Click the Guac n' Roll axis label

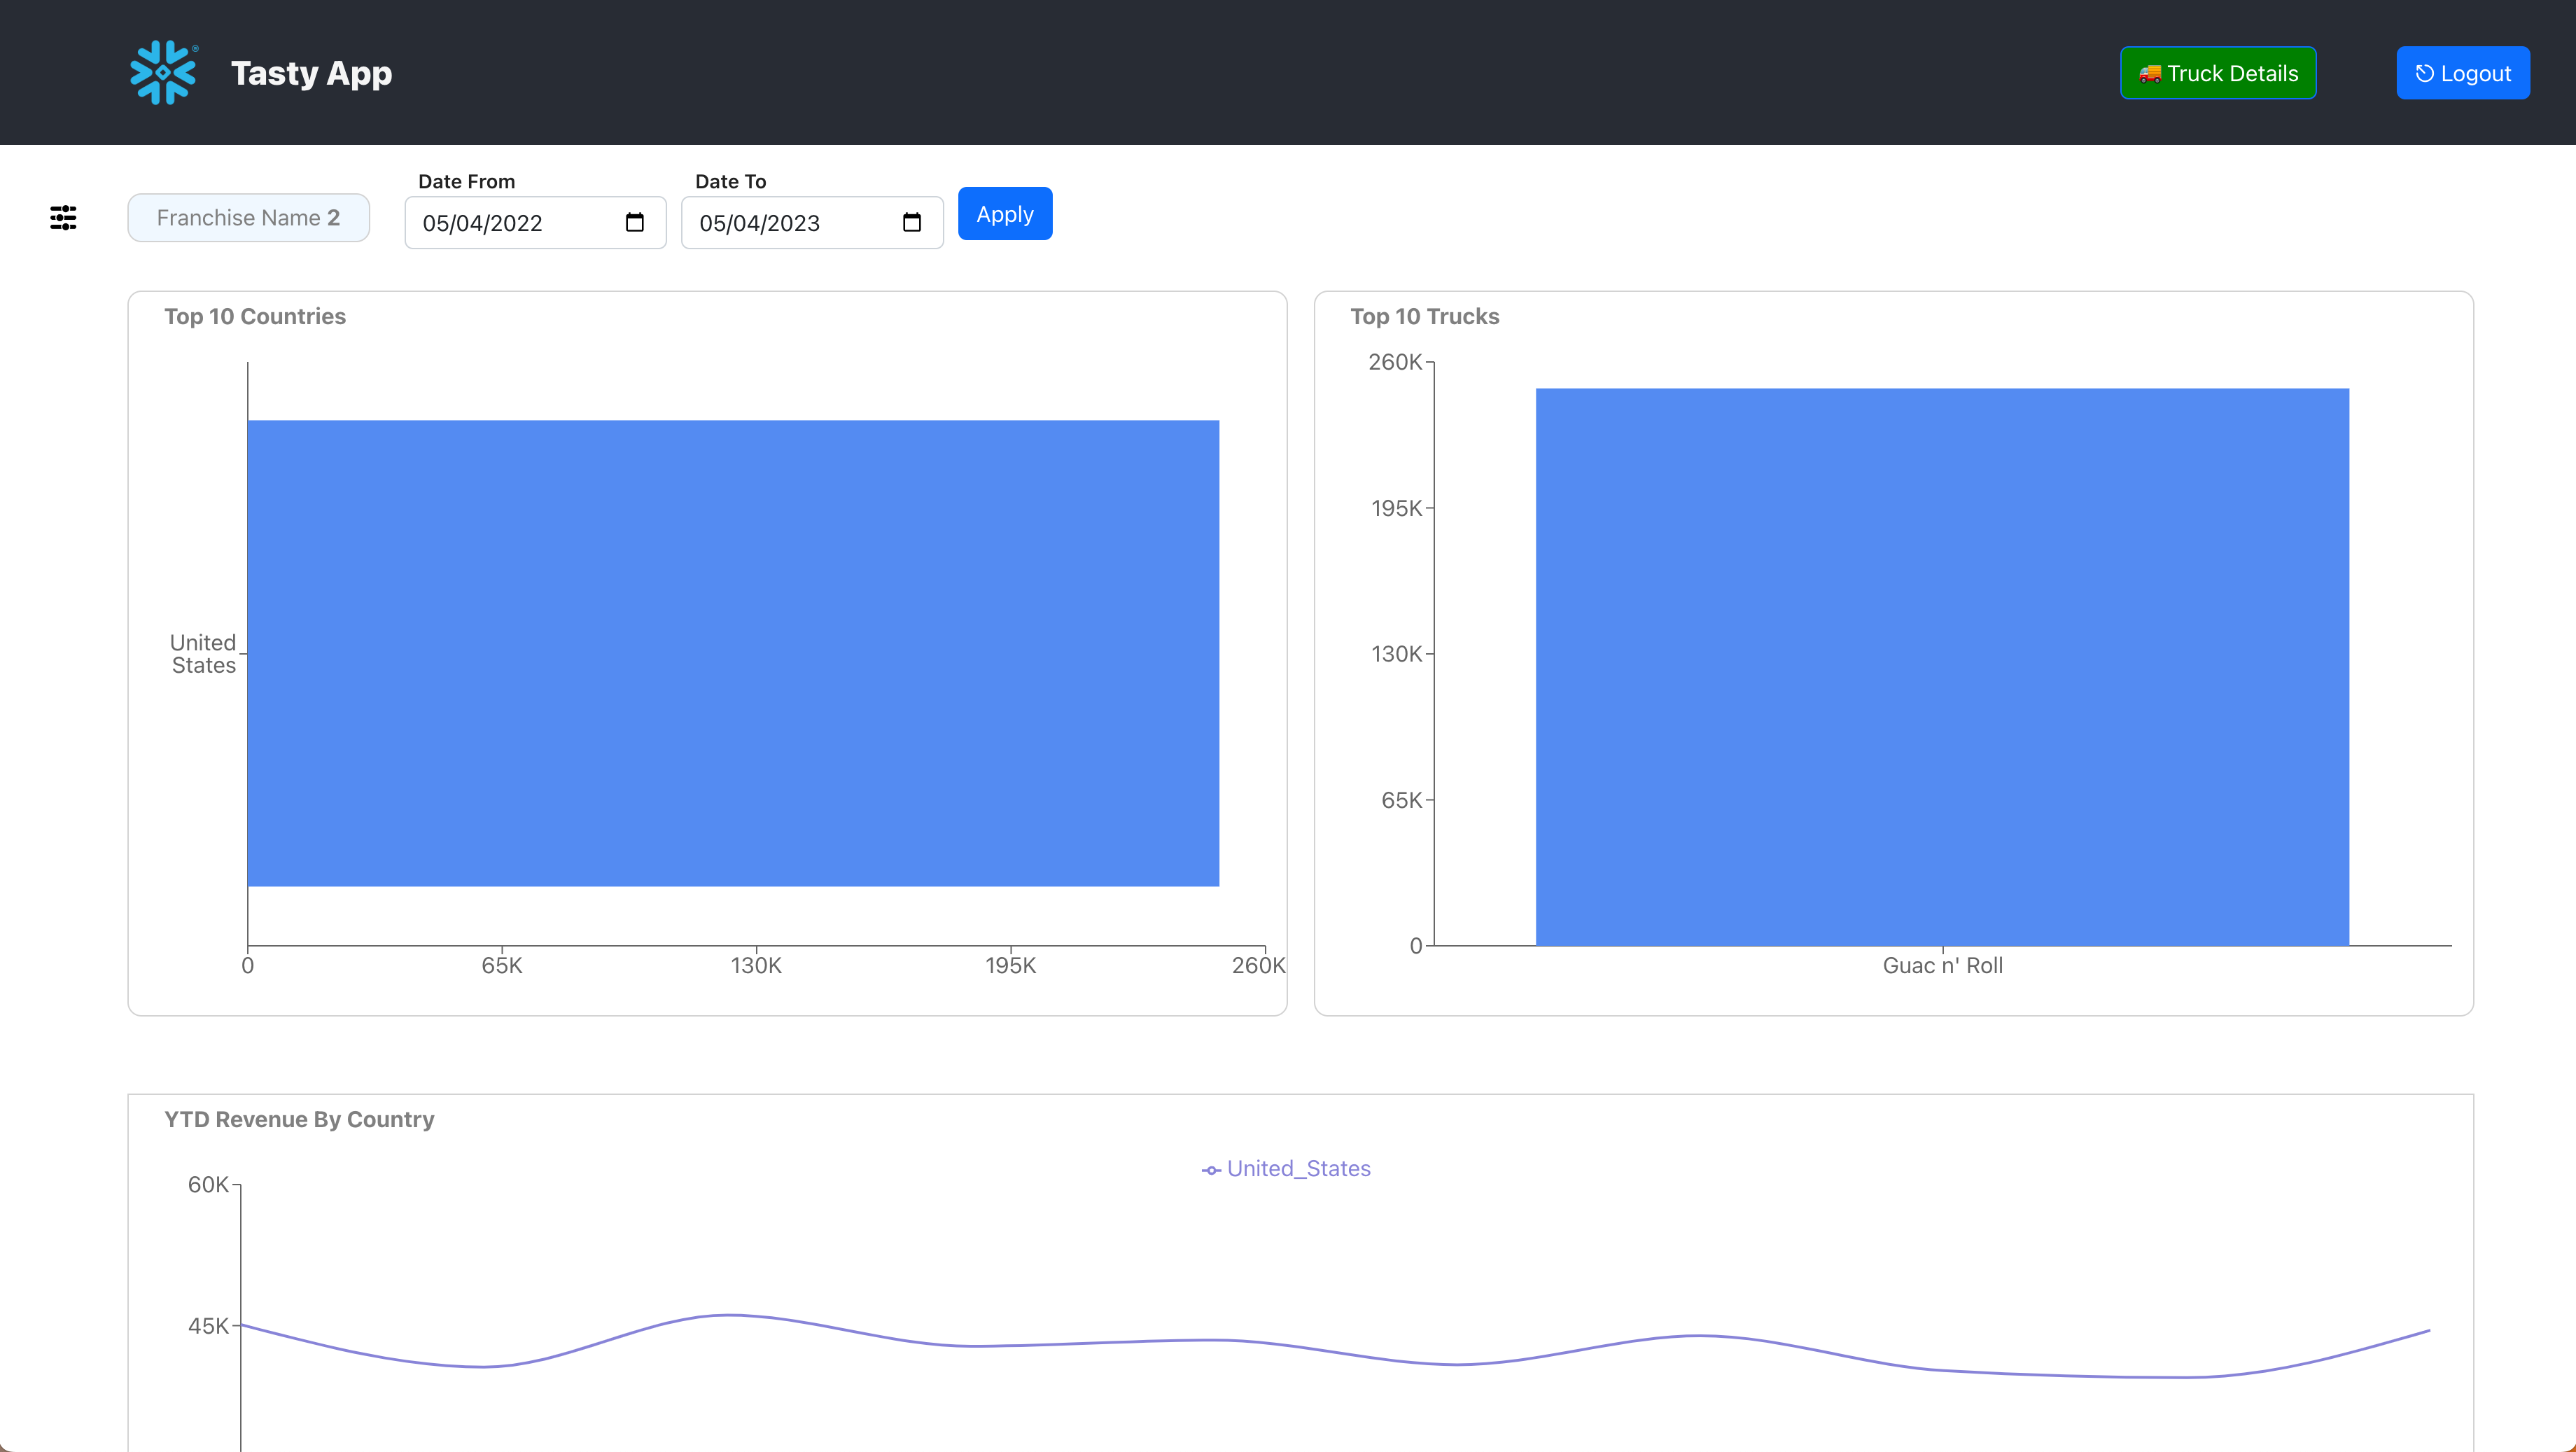click(x=1942, y=965)
